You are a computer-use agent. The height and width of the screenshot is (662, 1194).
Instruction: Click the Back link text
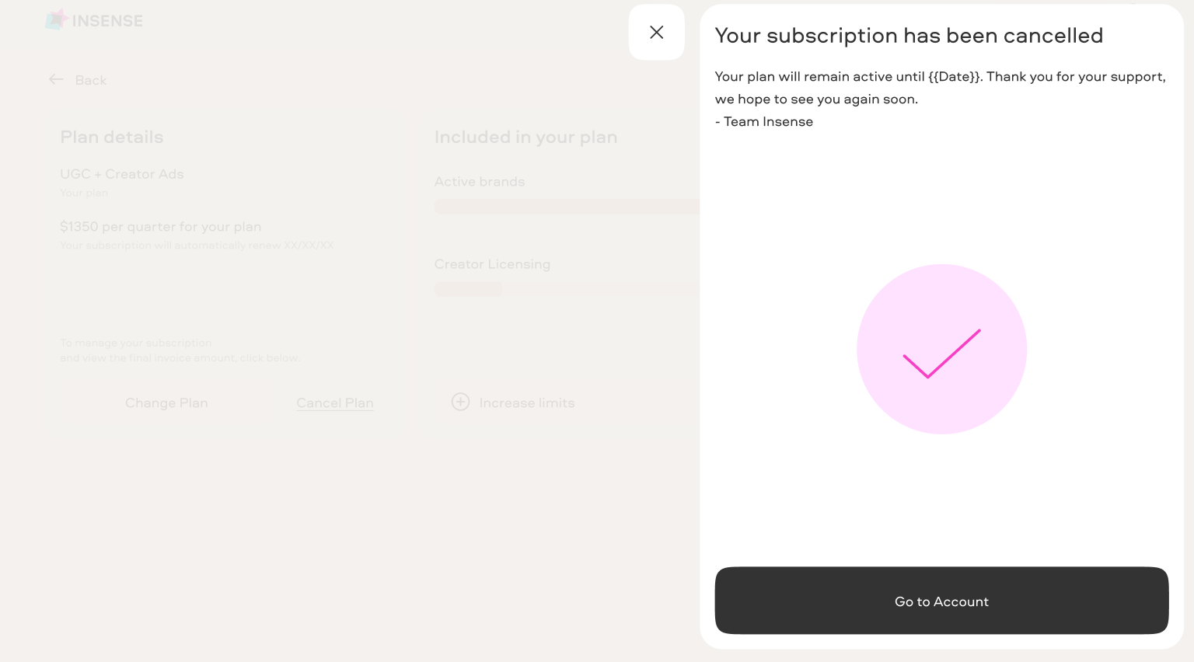pyautogui.click(x=91, y=80)
